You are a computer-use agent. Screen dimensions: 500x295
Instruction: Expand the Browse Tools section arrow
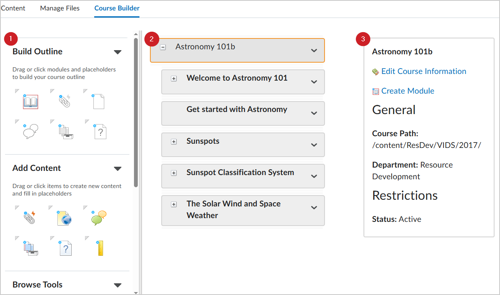click(x=118, y=285)
